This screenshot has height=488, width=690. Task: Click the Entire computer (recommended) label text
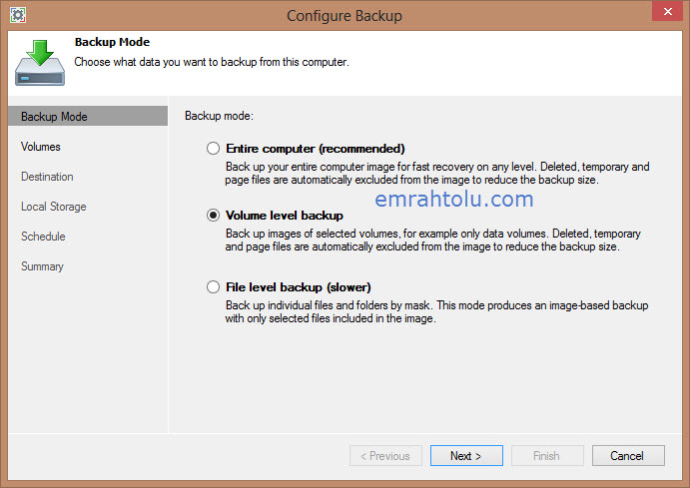[x=316, y=149]
